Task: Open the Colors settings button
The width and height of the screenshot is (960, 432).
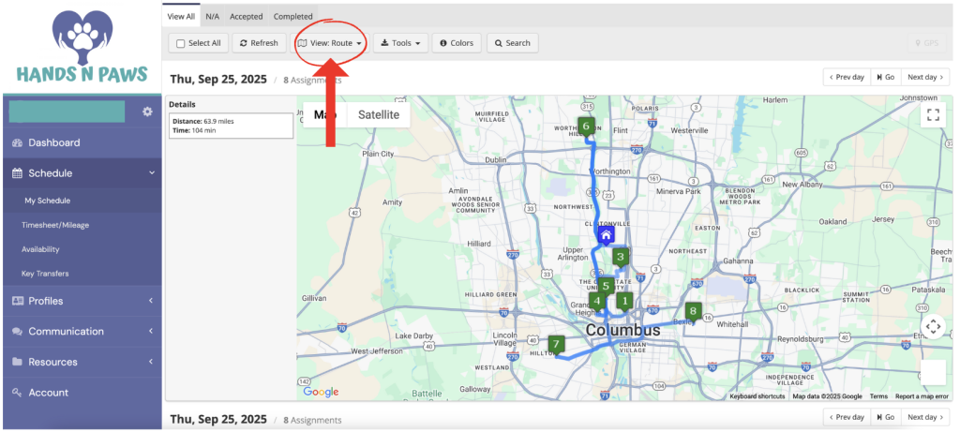Action: coord(457,43)
